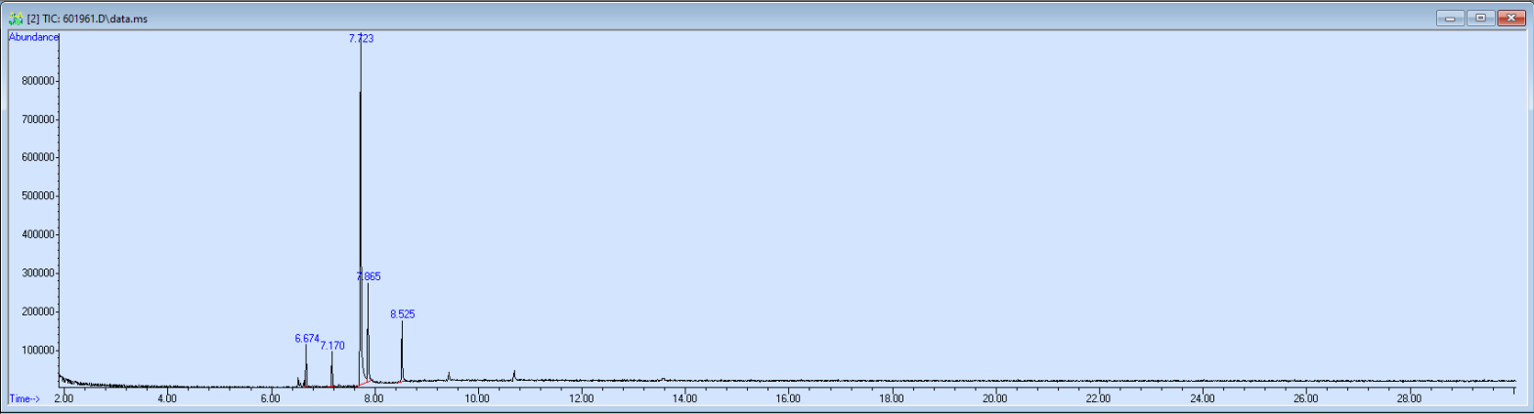Click the 700000 abundance tick label
1534x414 pixels.
[38, 119]
